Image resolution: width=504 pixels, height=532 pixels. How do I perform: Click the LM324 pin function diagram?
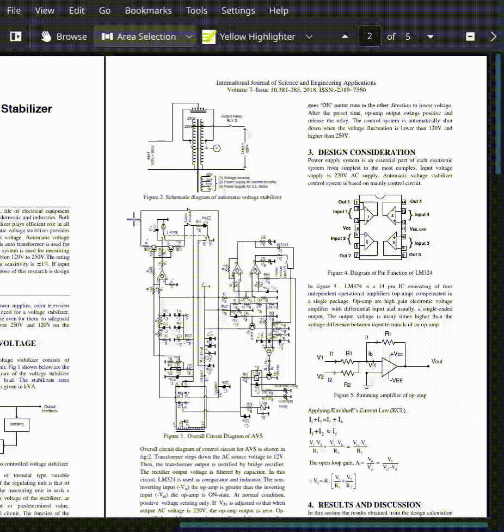380,228
